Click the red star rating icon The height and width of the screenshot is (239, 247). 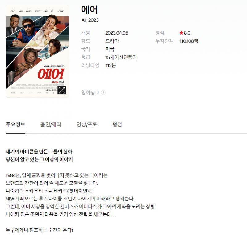(x=181, y=33)
